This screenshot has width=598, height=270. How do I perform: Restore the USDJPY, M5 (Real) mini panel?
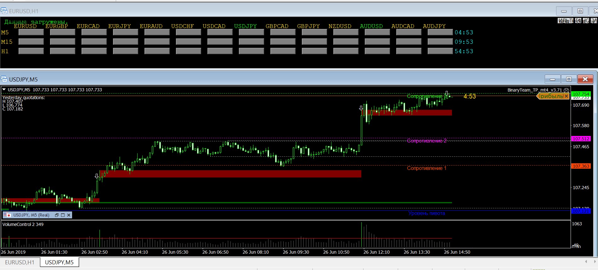pos(57,215)
